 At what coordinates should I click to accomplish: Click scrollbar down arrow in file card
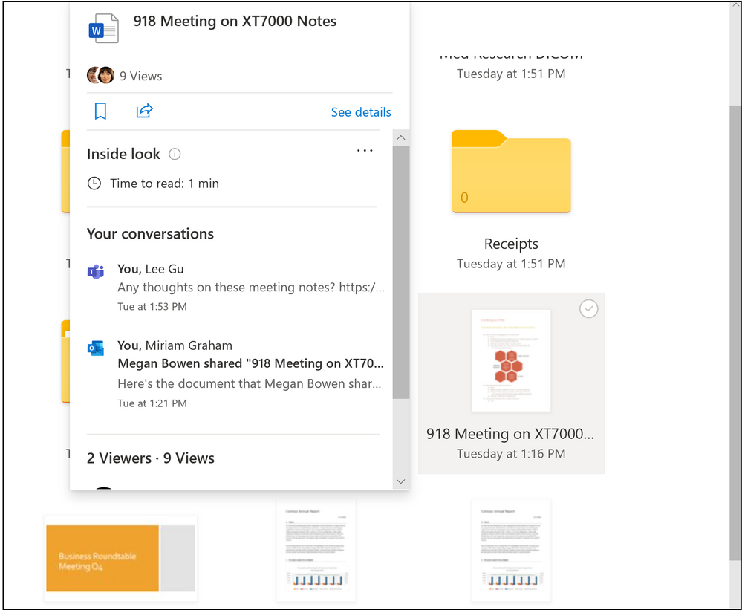401,481
